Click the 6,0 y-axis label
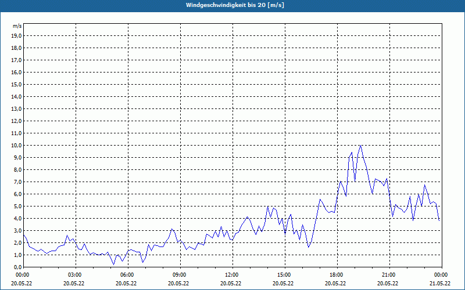 (x=17, y=194)
